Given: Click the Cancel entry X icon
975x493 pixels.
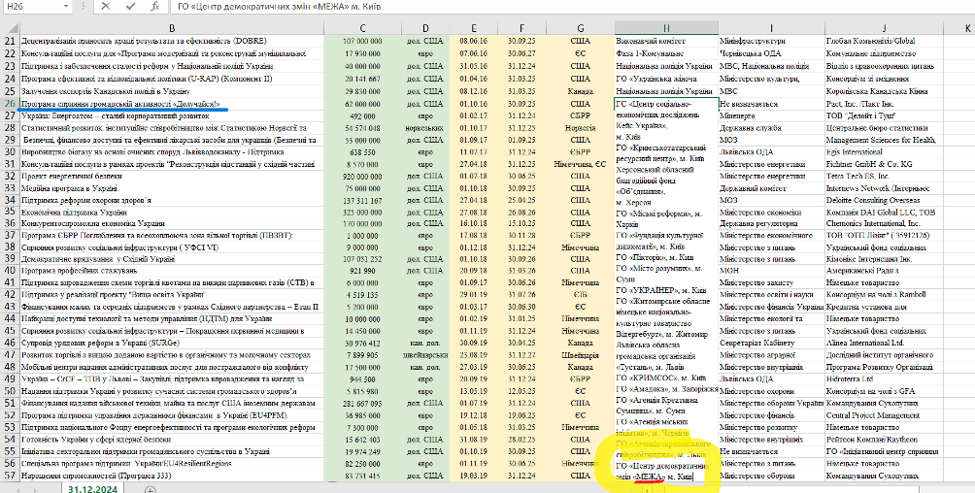Looking at the screenshot, I should (x=105, y=7).
